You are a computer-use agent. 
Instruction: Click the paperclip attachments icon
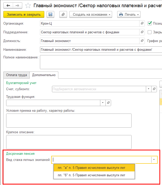coord(63,15)
